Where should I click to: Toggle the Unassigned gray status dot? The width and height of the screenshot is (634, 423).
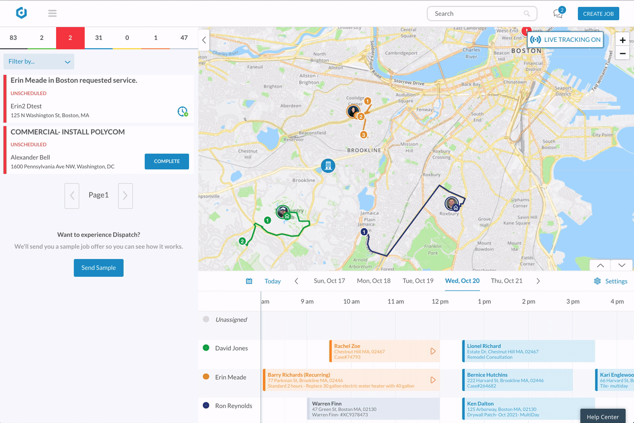click(206, 319)
